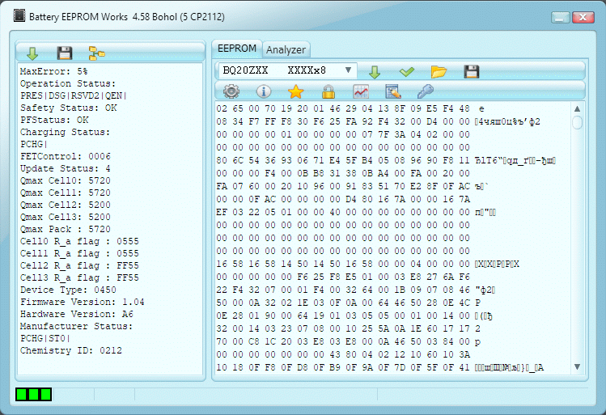Click green download arrow beside chip dropdown

[375, 72]
